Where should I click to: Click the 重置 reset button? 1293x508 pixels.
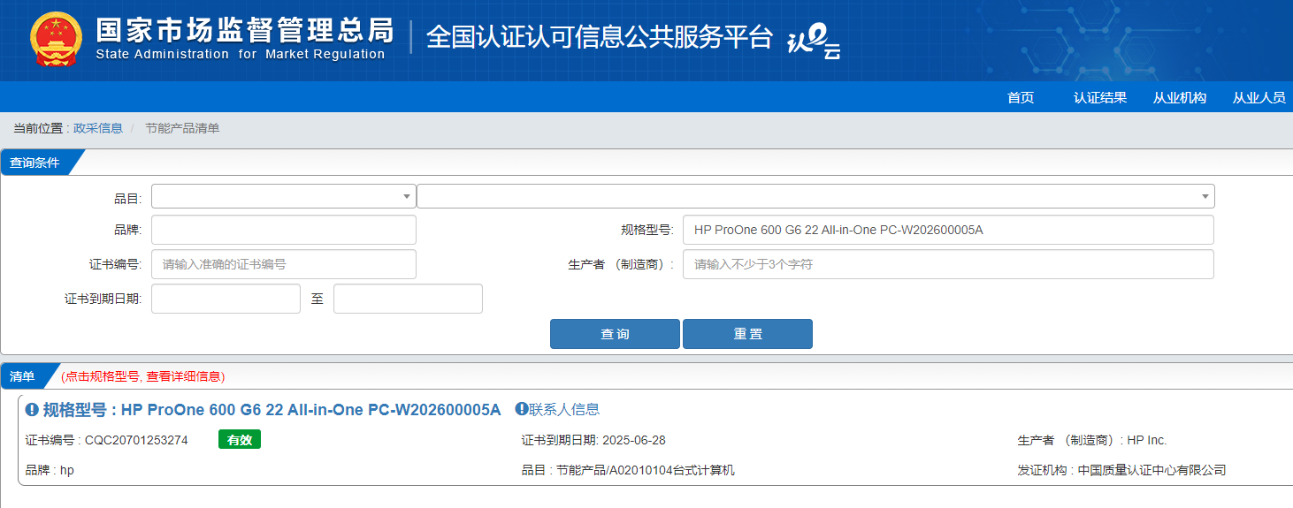tap(747, 334)
